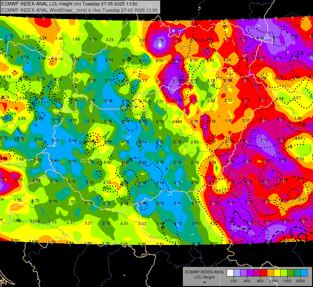
Task: Click the magenta legend color swatch
Action: [257, 273]
